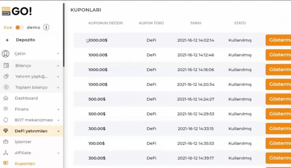Image resolution: width=291 pixels, height=168 pixels.
Task: Click Göster button for the 14:02:14 coupon
Action: (x=279, y=40)
